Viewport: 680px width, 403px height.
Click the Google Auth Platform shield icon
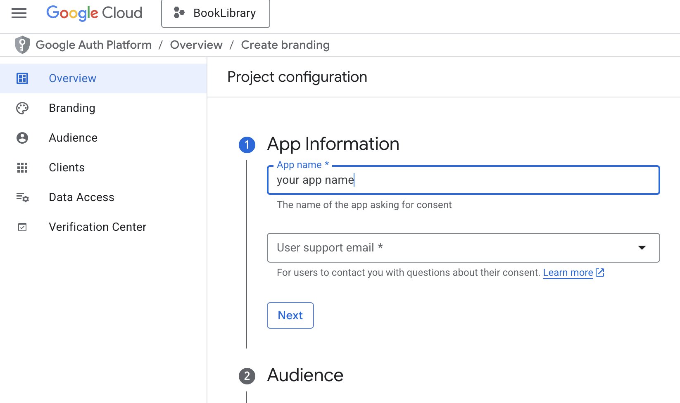coord(22,45)
